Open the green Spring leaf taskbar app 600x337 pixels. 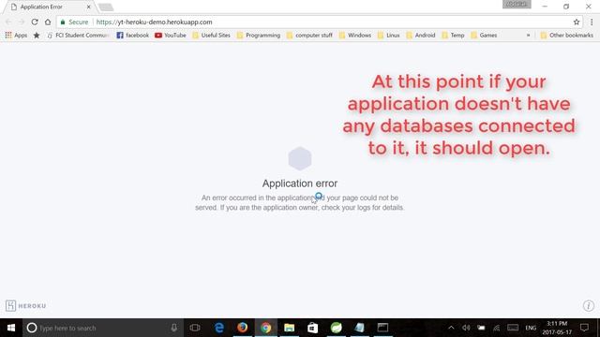click(336, 328)
